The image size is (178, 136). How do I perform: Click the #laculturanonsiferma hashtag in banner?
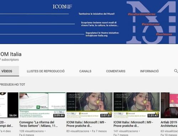[x=142, y=14]
